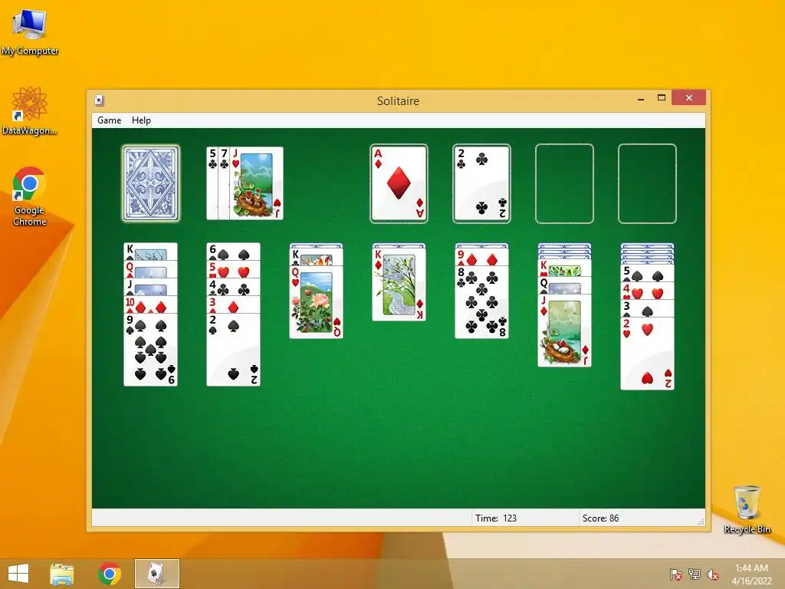This screenshot has height=589, width=785.
Task: Select the Jack of hearts in waste pile
Action: click(256, 183)
